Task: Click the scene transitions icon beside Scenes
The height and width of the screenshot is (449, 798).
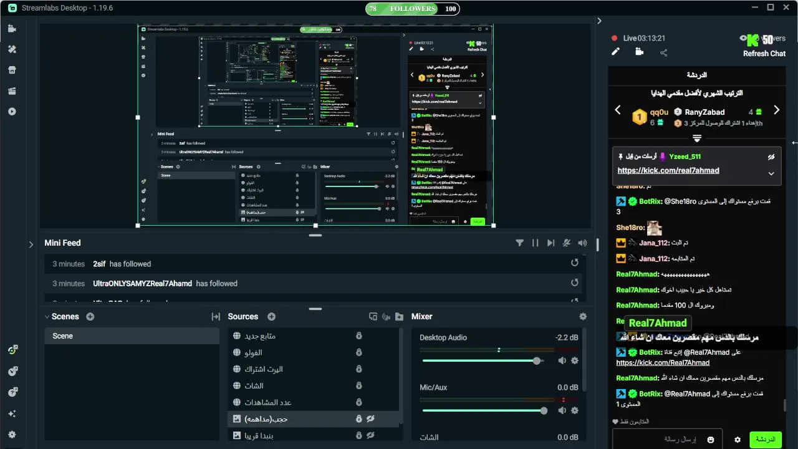Action: 216,317
